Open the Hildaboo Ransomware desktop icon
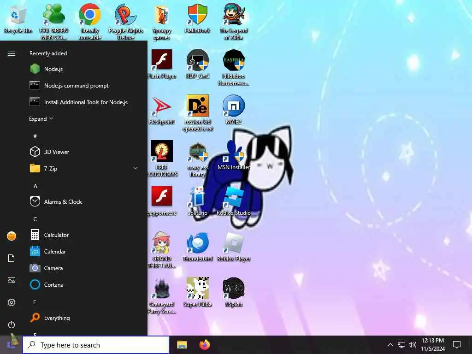Screen dimensions: 472x354 (234, 67)
